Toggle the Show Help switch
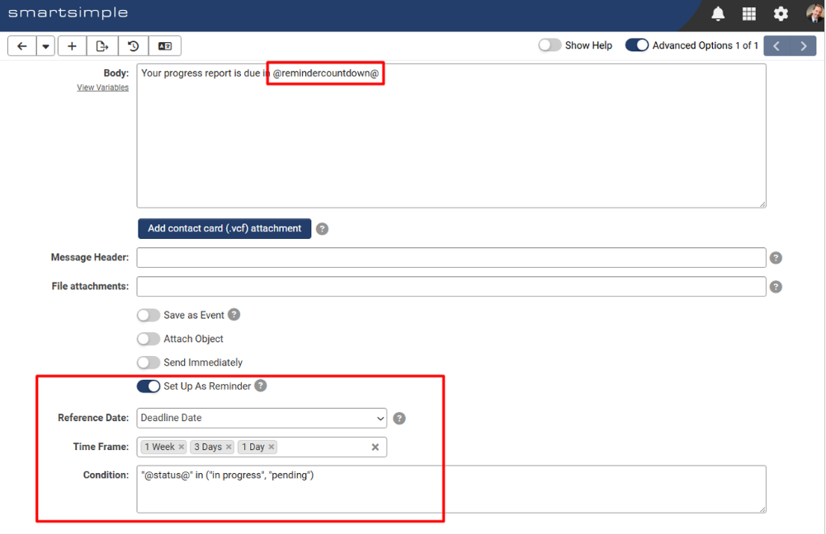Screen dimensions: 826x534 (550, 45)
